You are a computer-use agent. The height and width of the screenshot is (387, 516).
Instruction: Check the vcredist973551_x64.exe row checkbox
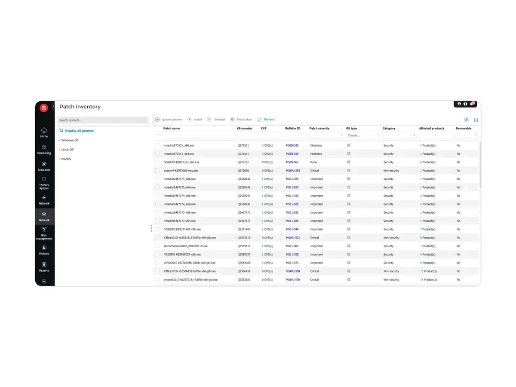[157, 154]
